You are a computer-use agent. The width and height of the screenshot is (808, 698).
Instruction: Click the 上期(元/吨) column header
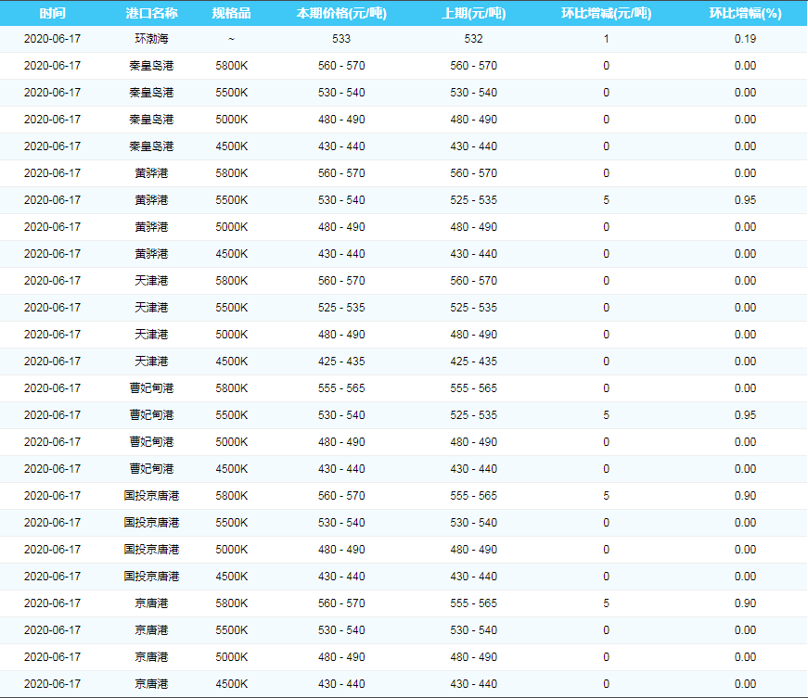473,13
